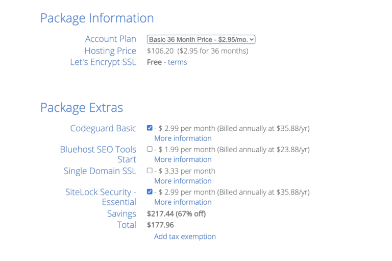Click the $3.33 per month price text
Viewport: 392px width, 261px height.
pyautogui.click(x=187, y=171)
